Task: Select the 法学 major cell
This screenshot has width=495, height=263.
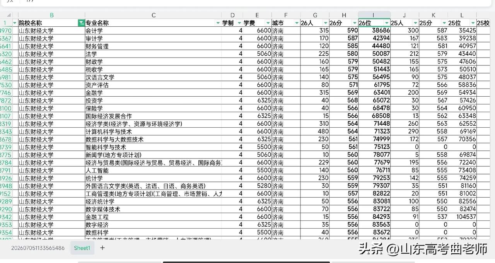Action: pos(153,54)
